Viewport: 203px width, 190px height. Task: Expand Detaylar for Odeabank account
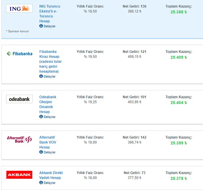point(49,117)
